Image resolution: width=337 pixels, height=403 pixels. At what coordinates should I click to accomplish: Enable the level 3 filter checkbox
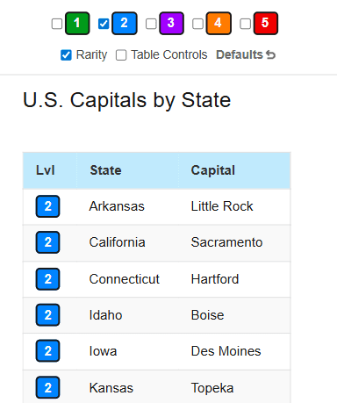151,24
